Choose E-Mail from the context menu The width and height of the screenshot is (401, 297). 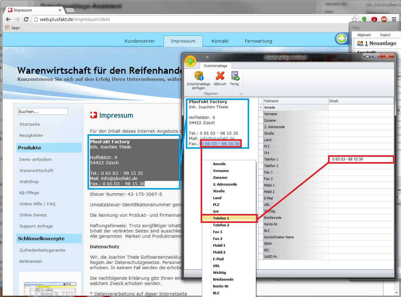click(x=218, y=259)
